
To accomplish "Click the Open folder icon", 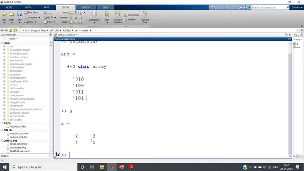I will (12, 14).
